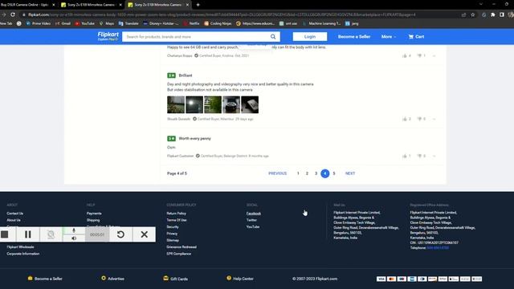Go to reviews page 2
This screenshot has width=514, height=289.
(x=307, y=173)
